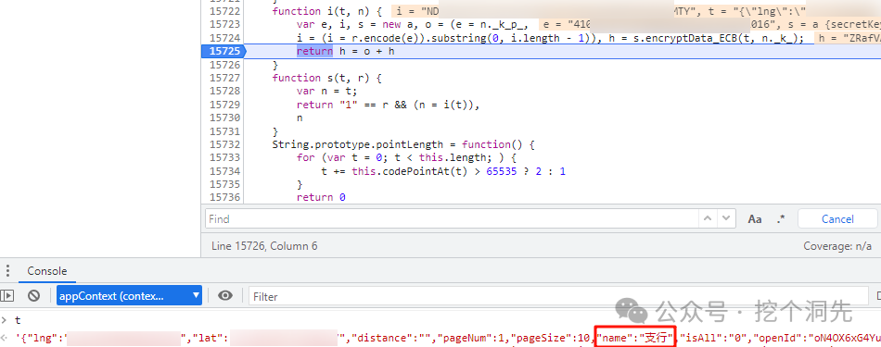Focus the Find search box

(453, 218)
